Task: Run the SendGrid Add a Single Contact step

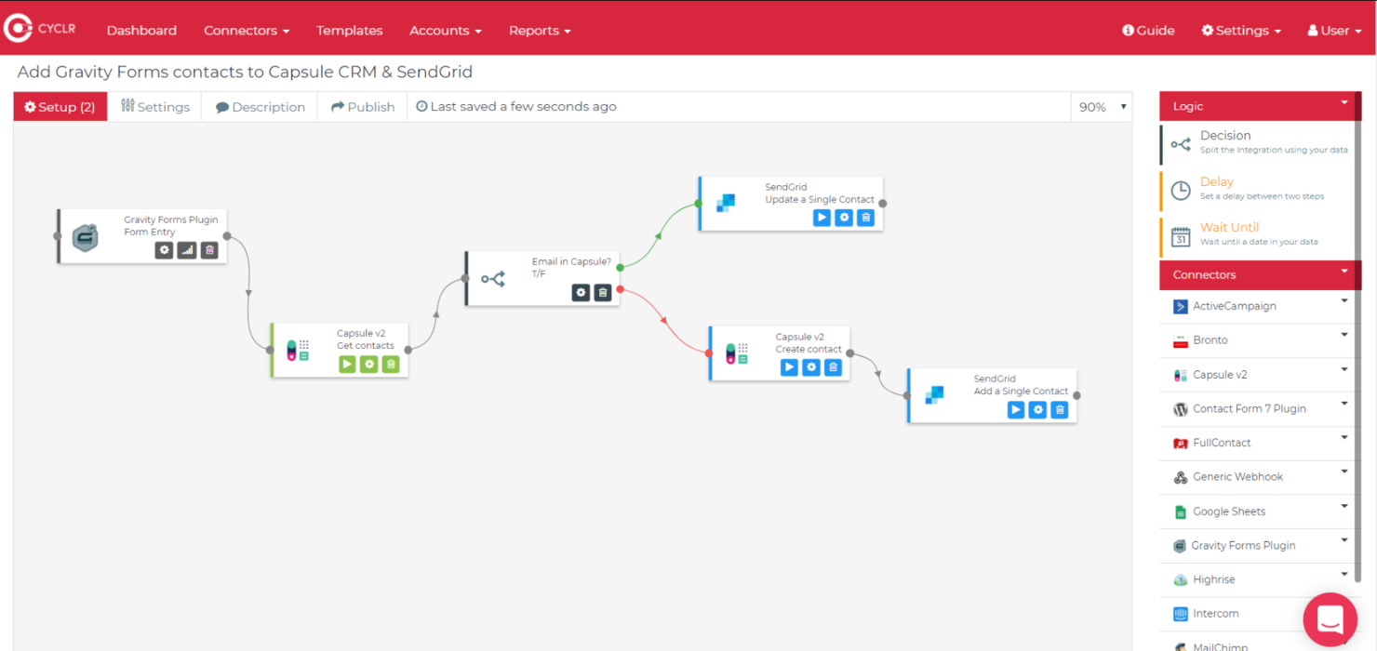Action: pyautogui.click(x=1015, y=409)
